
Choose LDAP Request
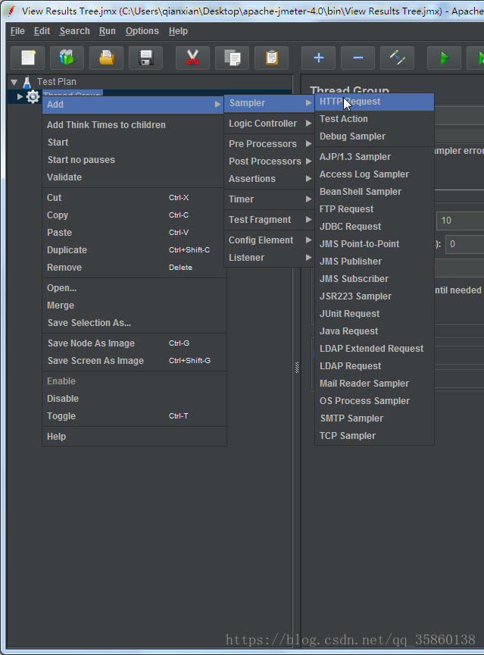(374, 366)
